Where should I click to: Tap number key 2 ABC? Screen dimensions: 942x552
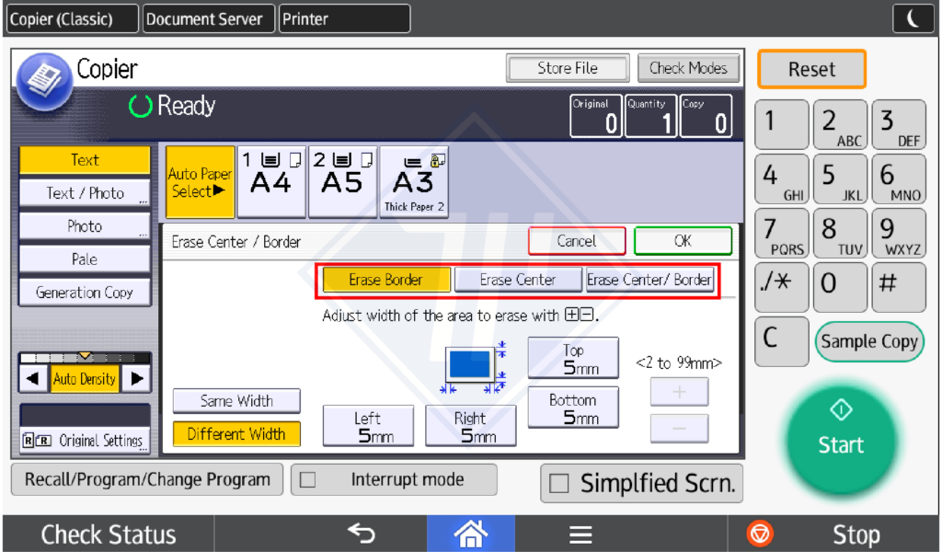pos(840,124)
